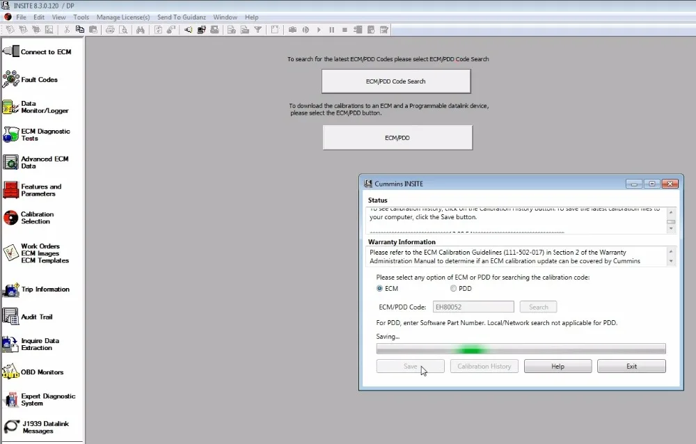Open the Audit Trail view

28,317
